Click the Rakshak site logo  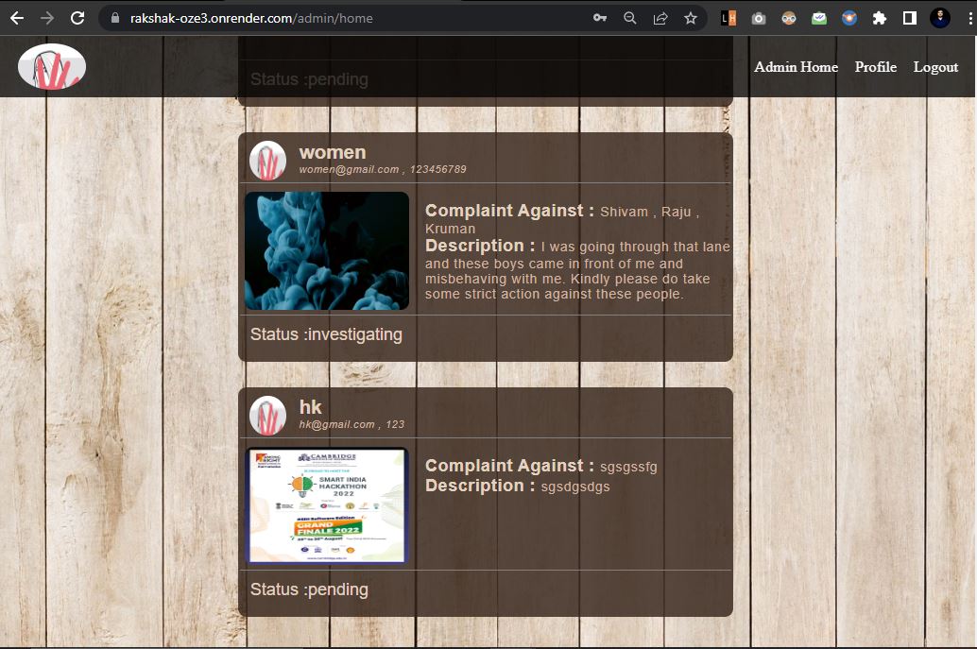51,66
